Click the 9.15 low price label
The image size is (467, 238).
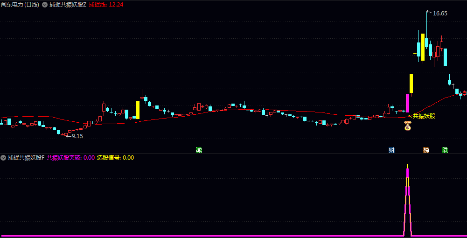[x=77, y=136]
